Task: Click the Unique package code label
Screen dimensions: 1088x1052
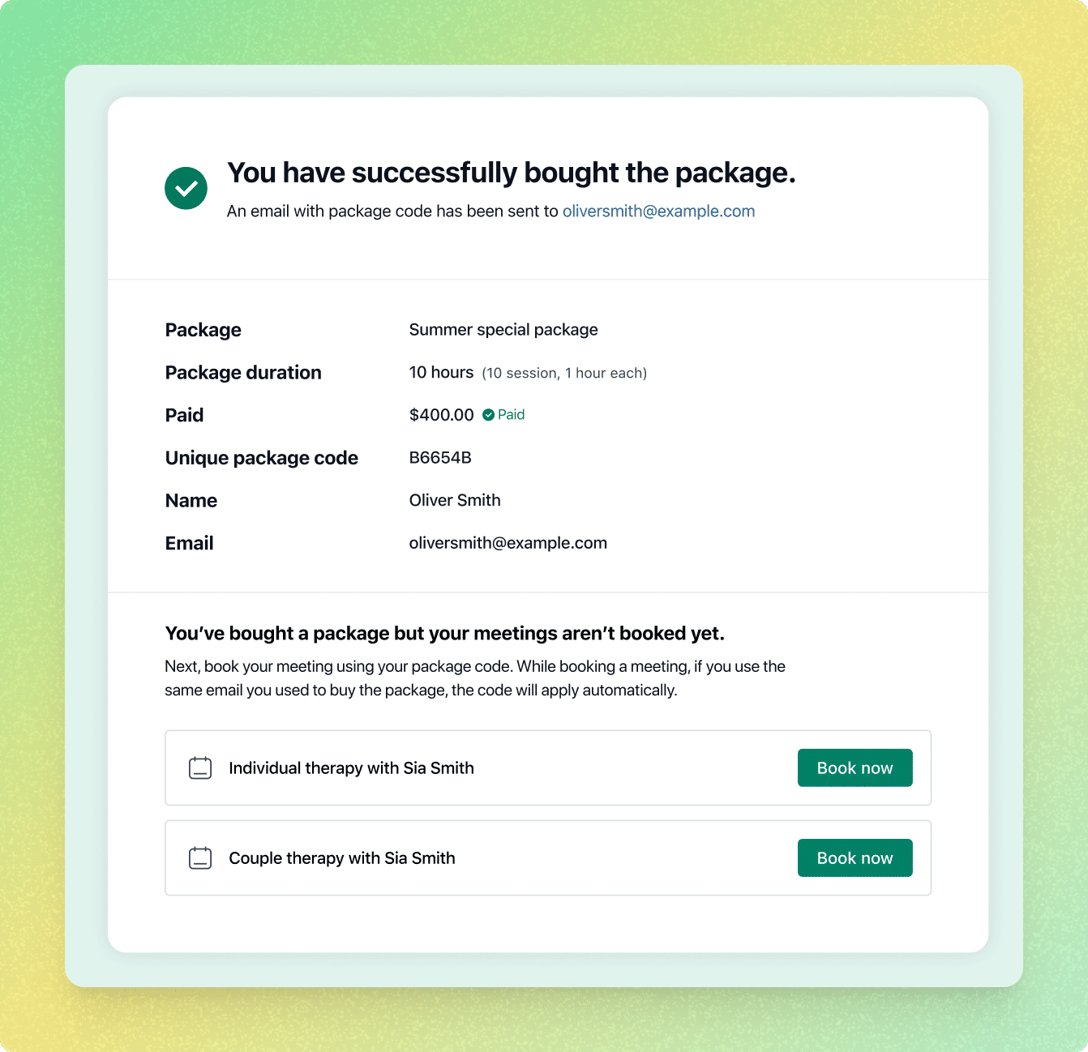Action: point(261,458)
